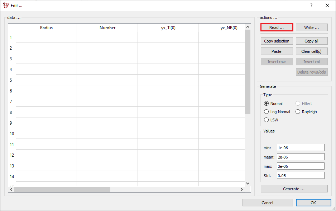Choose the Log-Normal distribution type
This screenshot has width=336, height=211.
(x=266, y=112)
